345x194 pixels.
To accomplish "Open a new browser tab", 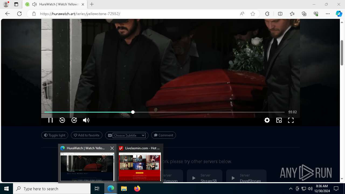I will coord(92,4).
